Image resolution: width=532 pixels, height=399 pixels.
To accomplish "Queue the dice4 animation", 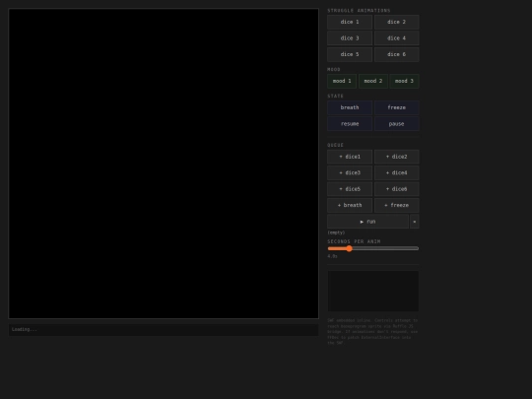I will [396, 173].
